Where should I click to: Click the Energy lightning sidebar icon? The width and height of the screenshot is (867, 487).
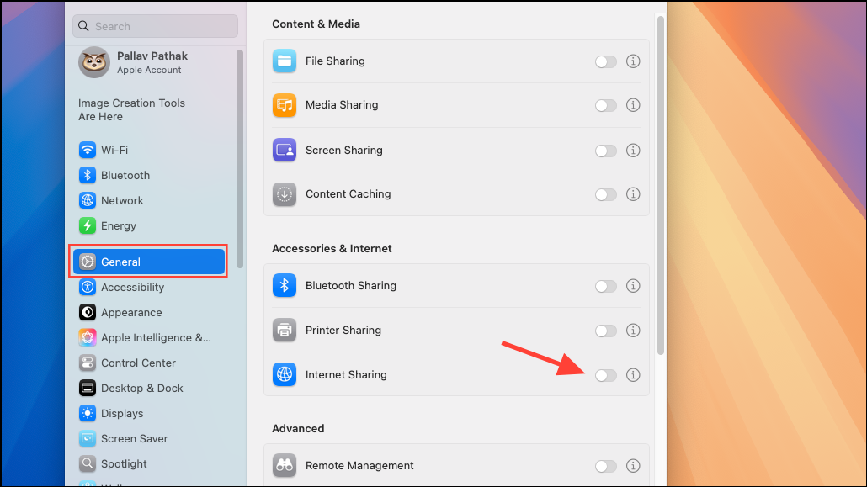coord(88,225)
